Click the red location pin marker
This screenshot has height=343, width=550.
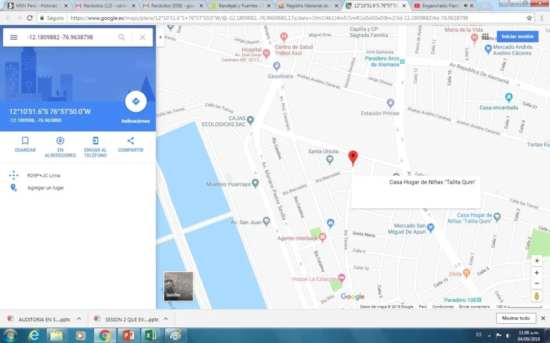(x=353, y=158)
